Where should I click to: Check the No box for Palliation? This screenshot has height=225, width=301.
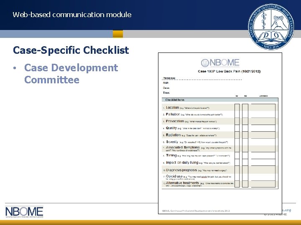pos(237,114)
